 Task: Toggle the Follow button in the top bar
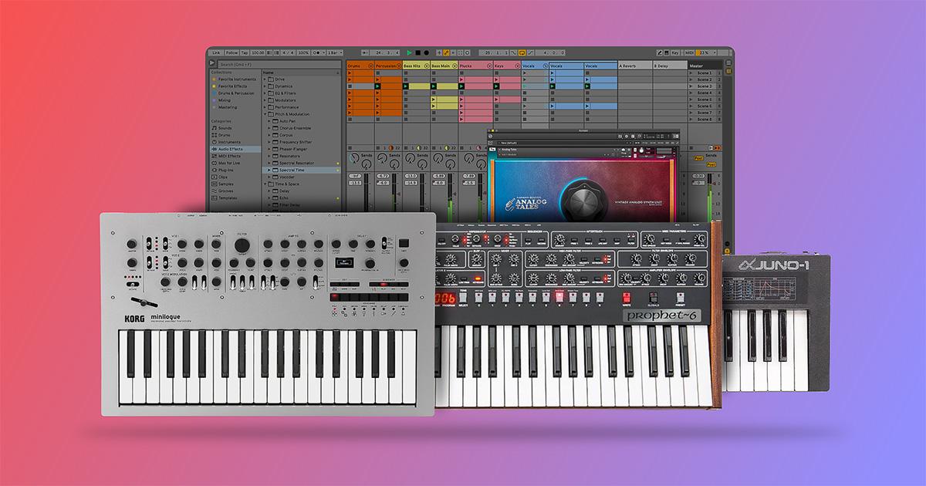(232, 52)
